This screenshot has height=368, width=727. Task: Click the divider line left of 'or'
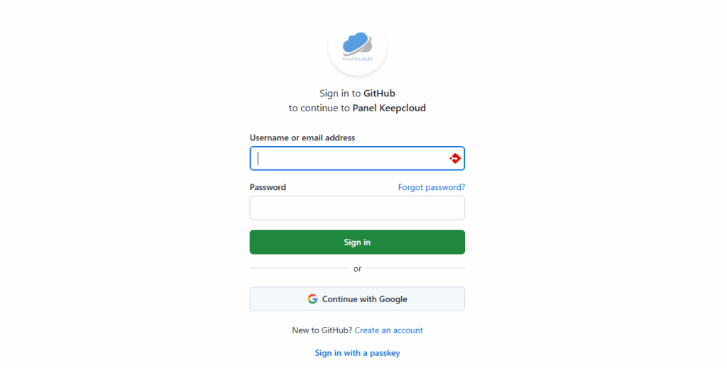[299, 268]
